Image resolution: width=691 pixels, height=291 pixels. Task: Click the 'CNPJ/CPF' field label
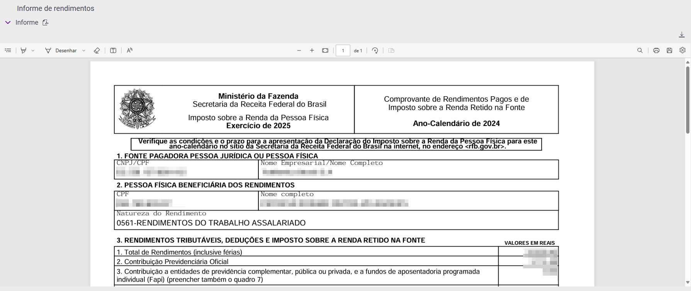[133, 163]
